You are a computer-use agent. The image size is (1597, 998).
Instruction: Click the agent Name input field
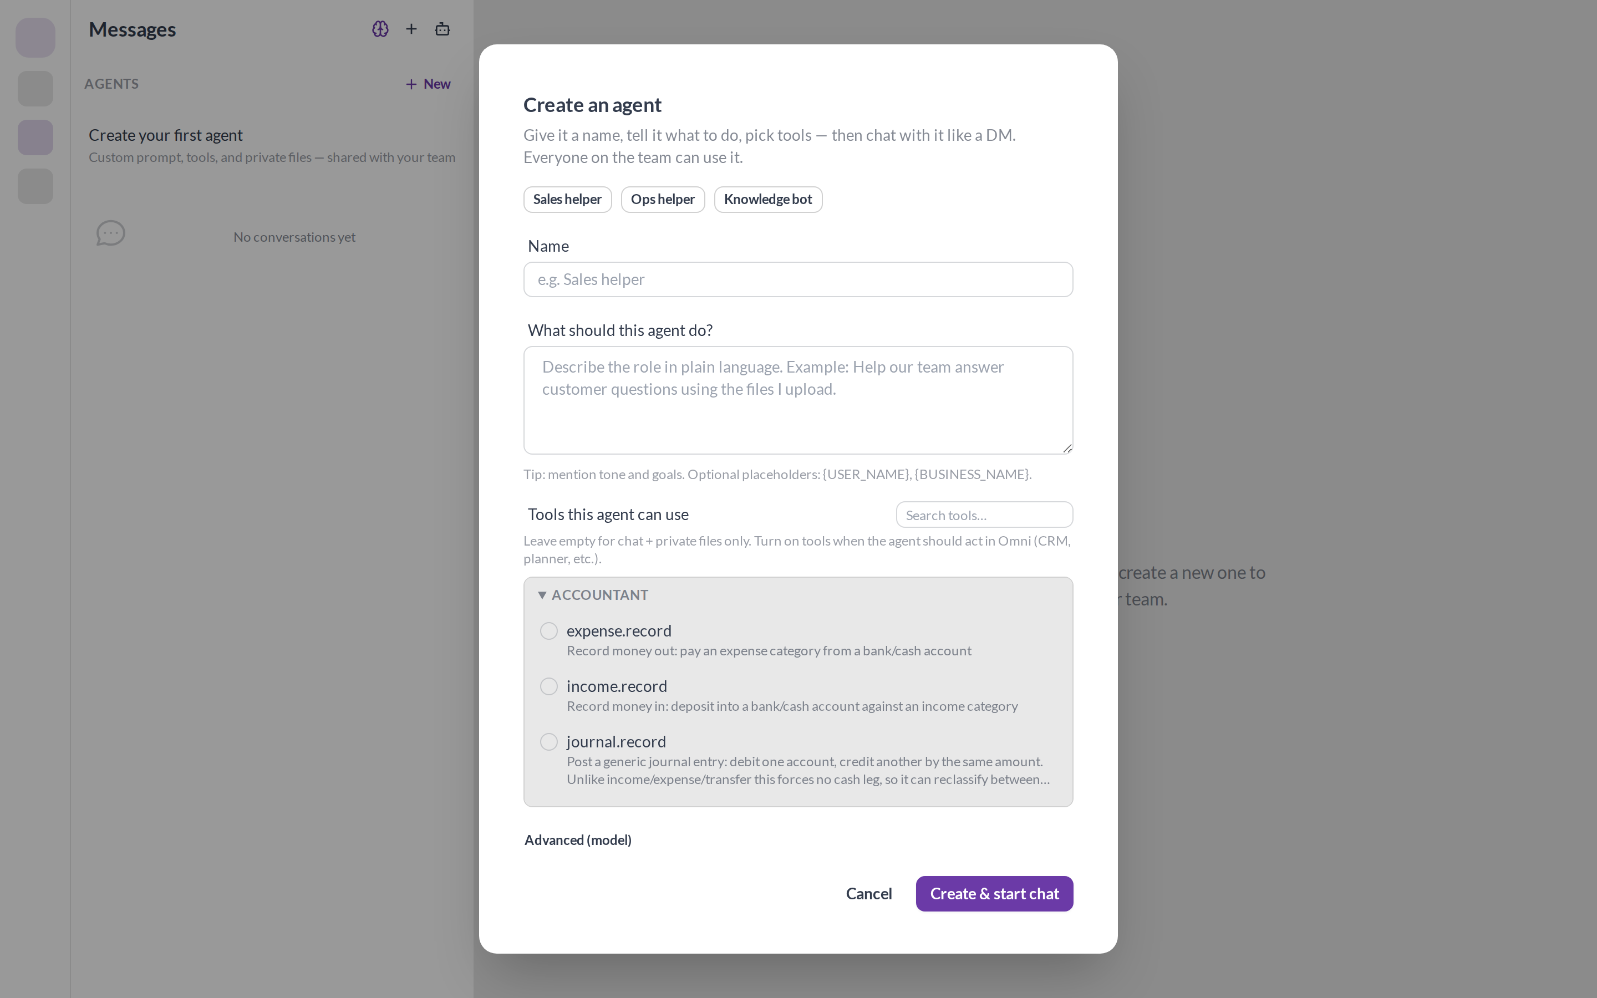tap(798, 280)
